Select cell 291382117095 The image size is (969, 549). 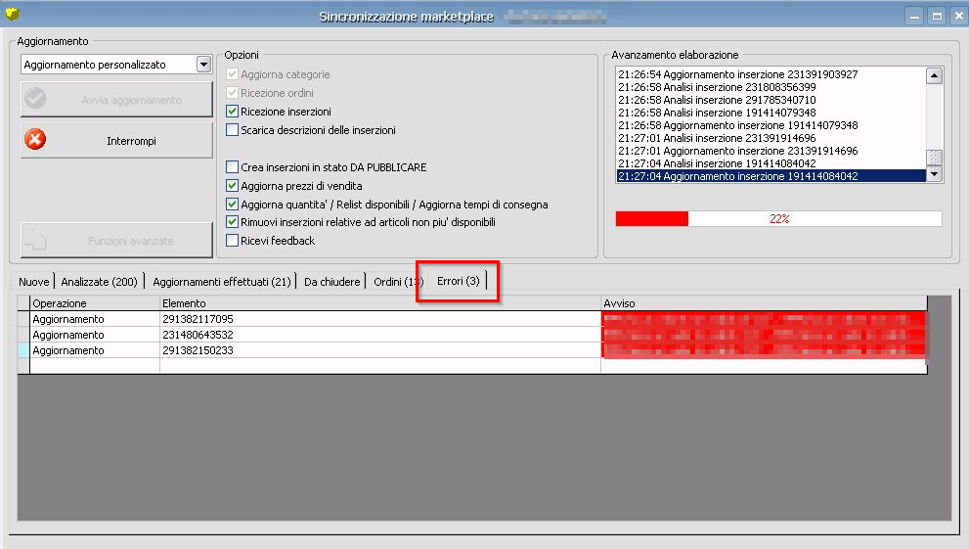coord(380,319)
